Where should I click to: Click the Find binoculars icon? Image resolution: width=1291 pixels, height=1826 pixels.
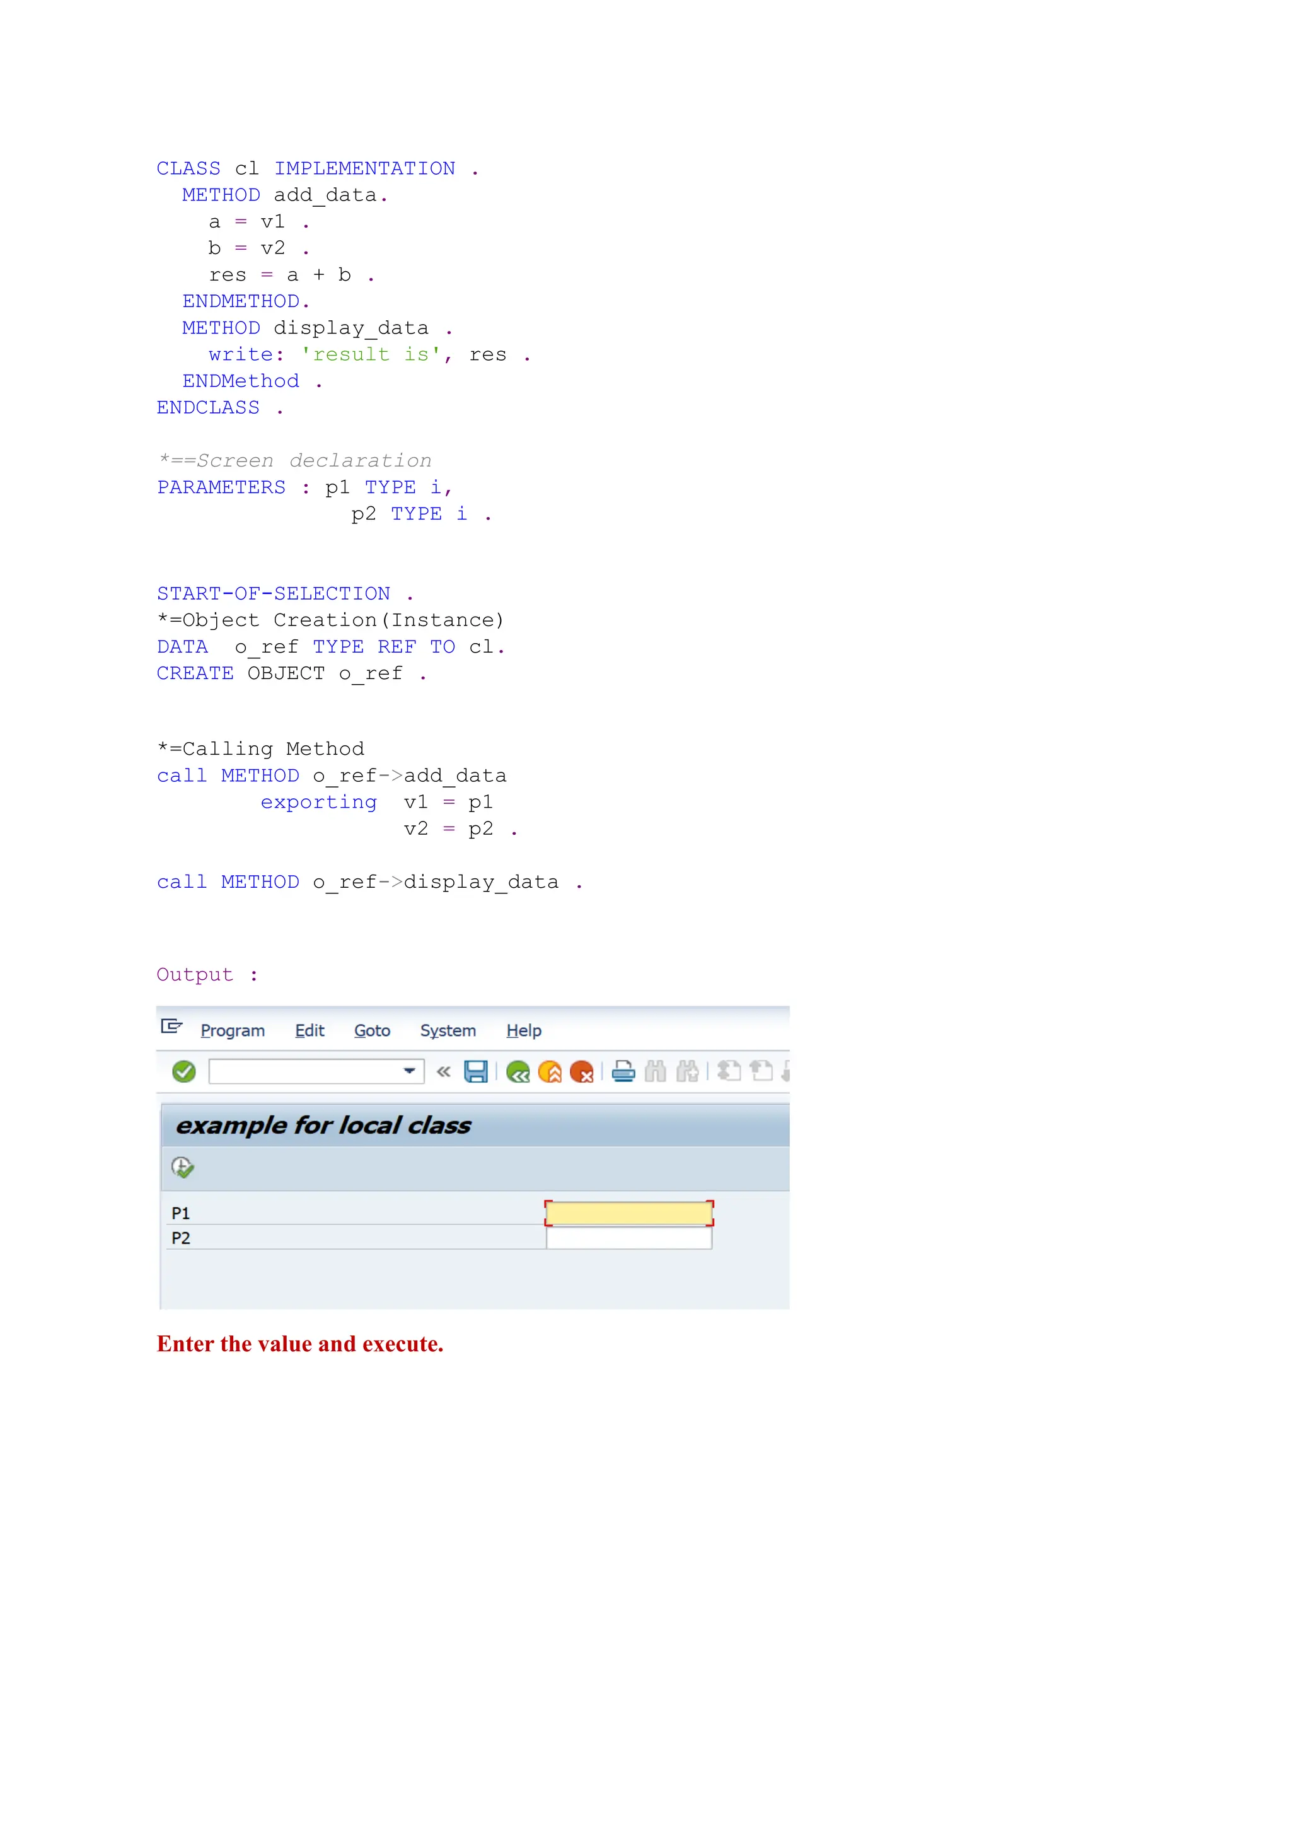tap(655, 1072)
